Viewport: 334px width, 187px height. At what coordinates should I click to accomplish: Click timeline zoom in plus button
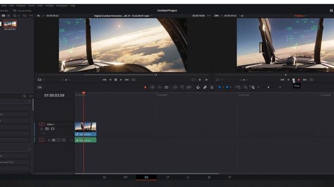[280, 87]
